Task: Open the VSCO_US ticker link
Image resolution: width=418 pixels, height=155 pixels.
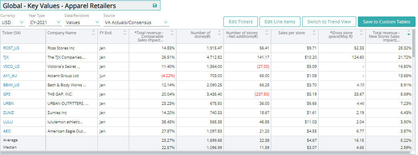Action: 12,66
